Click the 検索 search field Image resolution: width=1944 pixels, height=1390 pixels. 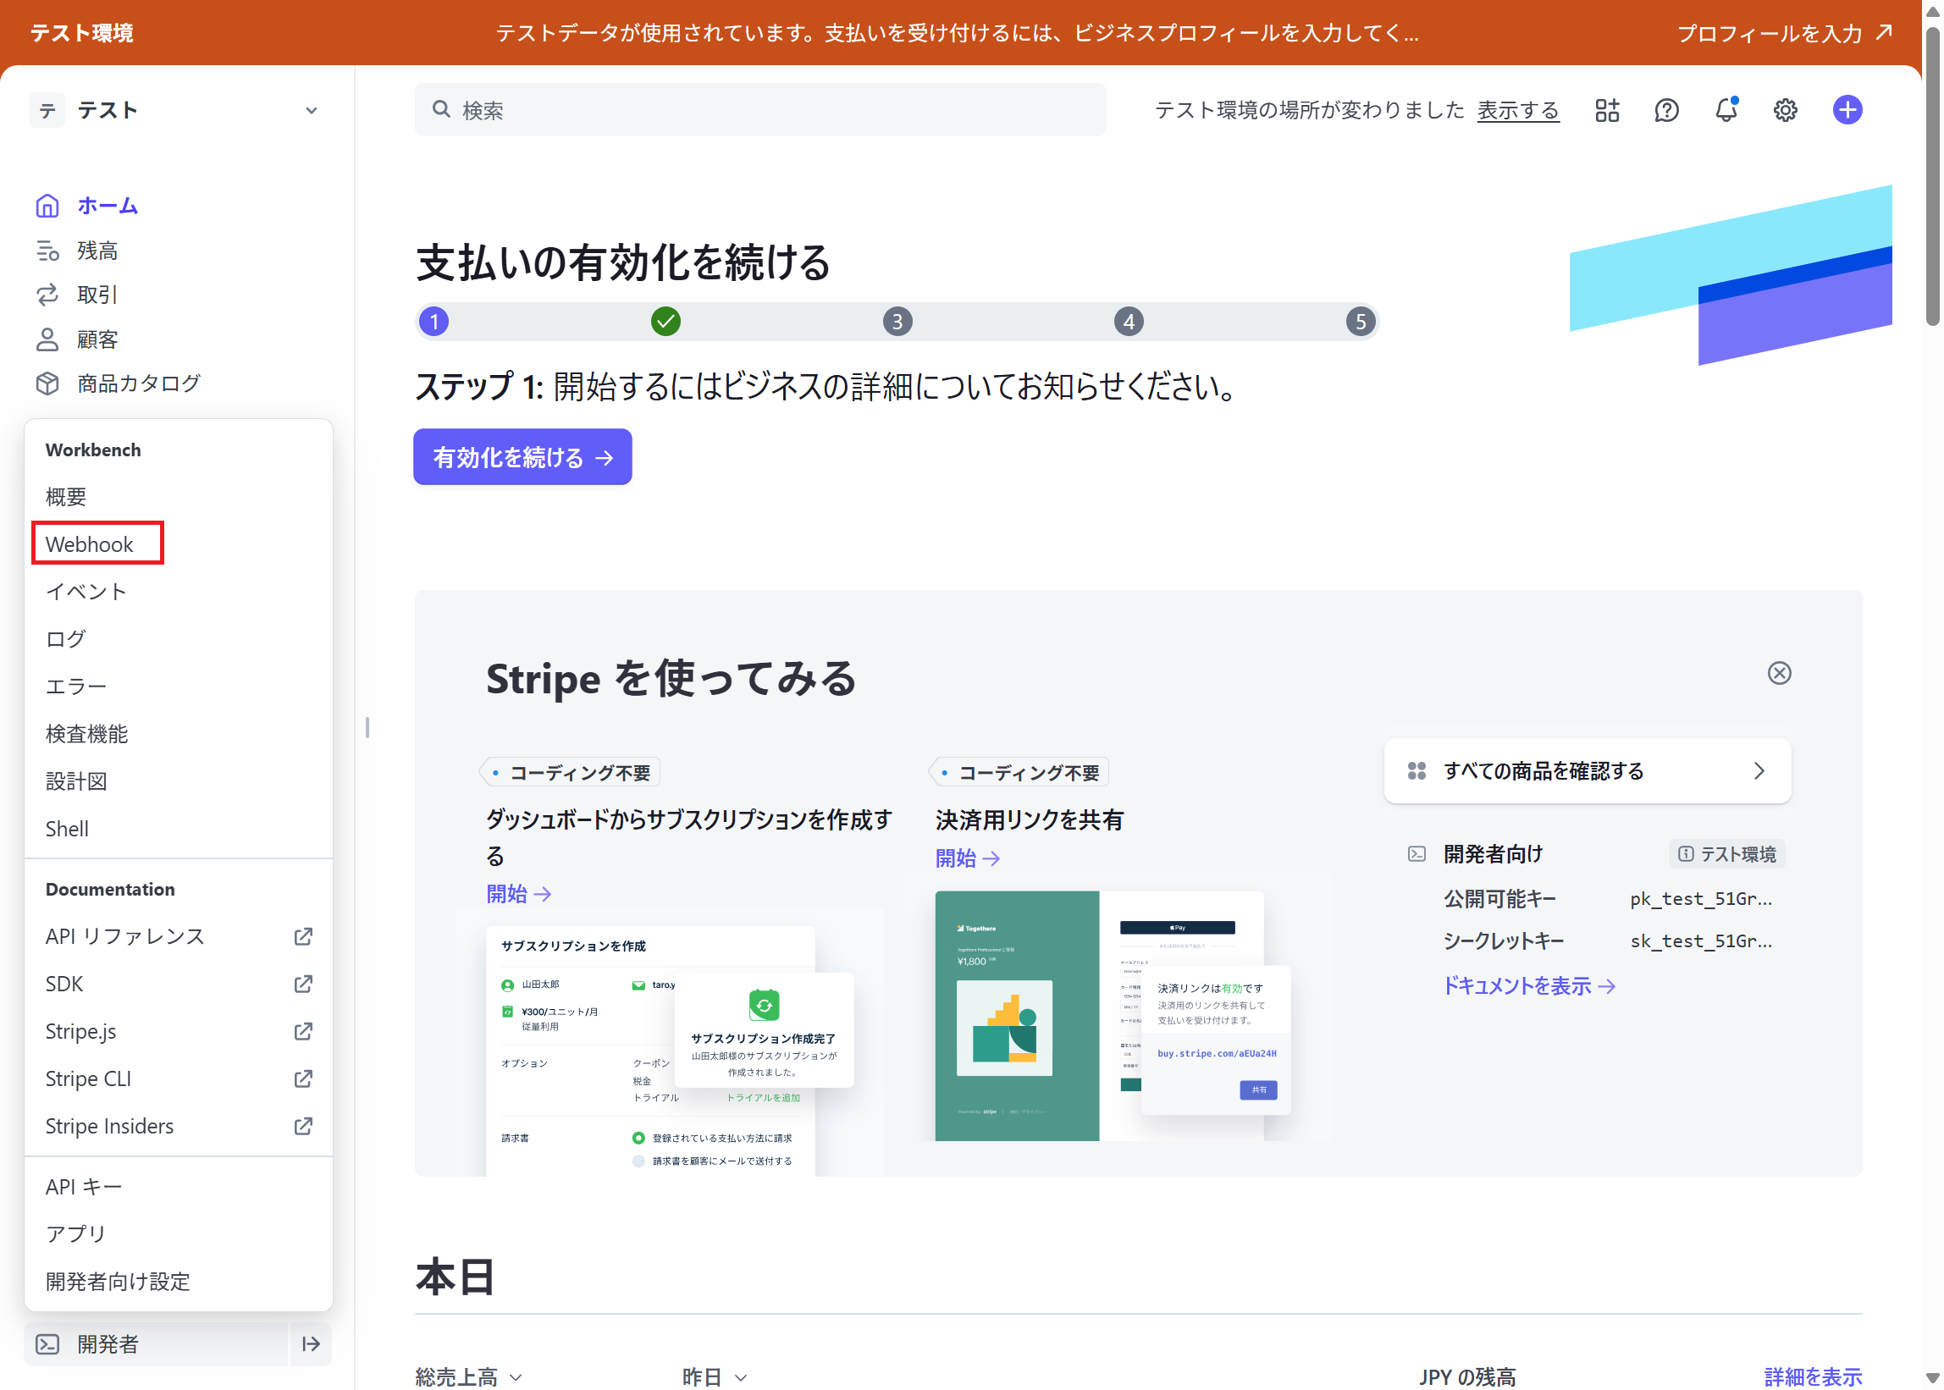pos(760,109)
